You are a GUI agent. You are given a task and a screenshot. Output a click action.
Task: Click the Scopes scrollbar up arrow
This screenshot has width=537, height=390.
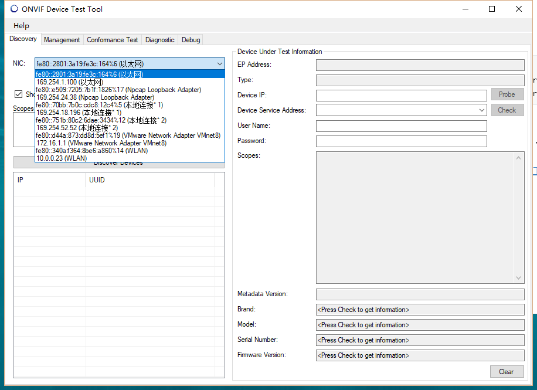point(518,158)
